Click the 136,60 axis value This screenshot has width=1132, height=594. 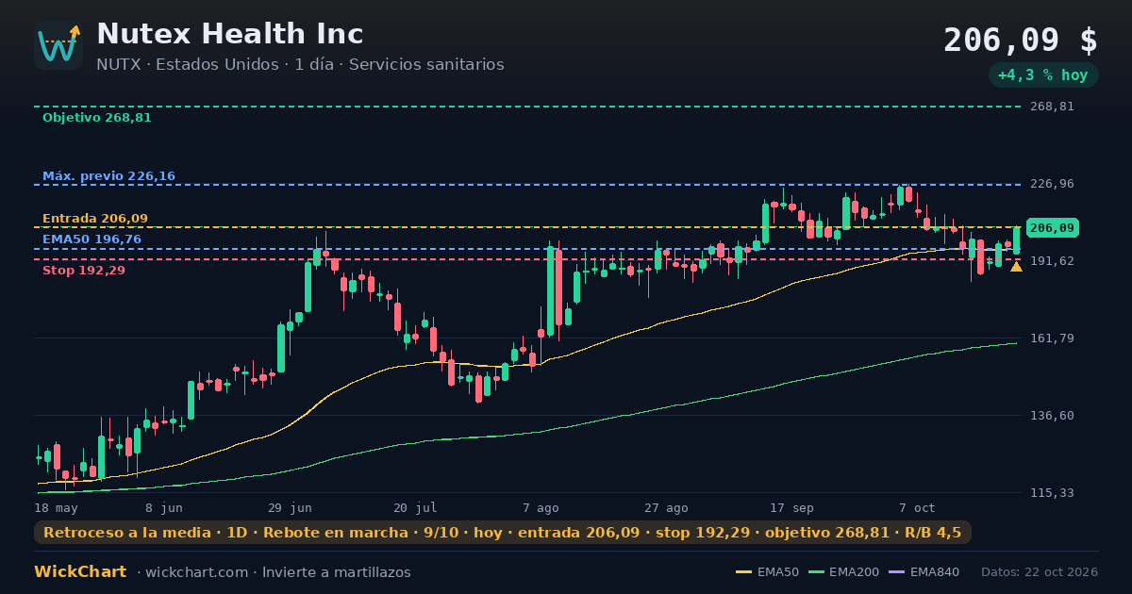pyautogui.click(x=1052, y=416)
